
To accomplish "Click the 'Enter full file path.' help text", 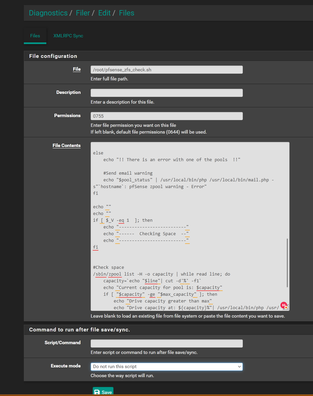I will pos(109,79).
